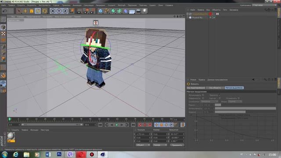The height and width of the screenshot is (158, 281).
Task: Click Render View clapperboard icon
Action: [x=79, y=11]
